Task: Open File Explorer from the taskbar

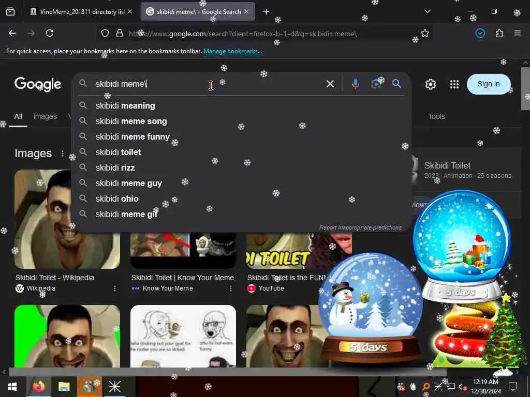Action: coord(64,387)
